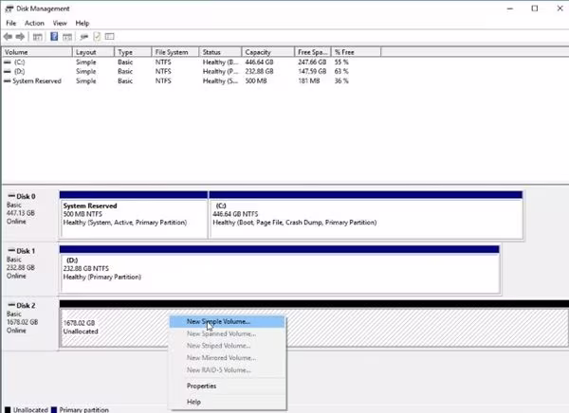Click the drive icon beside System Reserved
This screenshot has height=413, width=569.
point(8,81)
